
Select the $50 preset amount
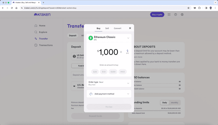pos(104,72)
